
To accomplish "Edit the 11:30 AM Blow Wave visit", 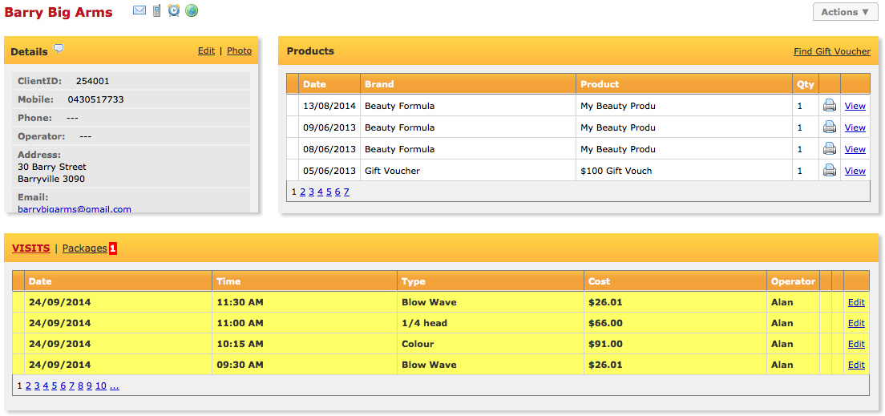I will tap(856, 302).
